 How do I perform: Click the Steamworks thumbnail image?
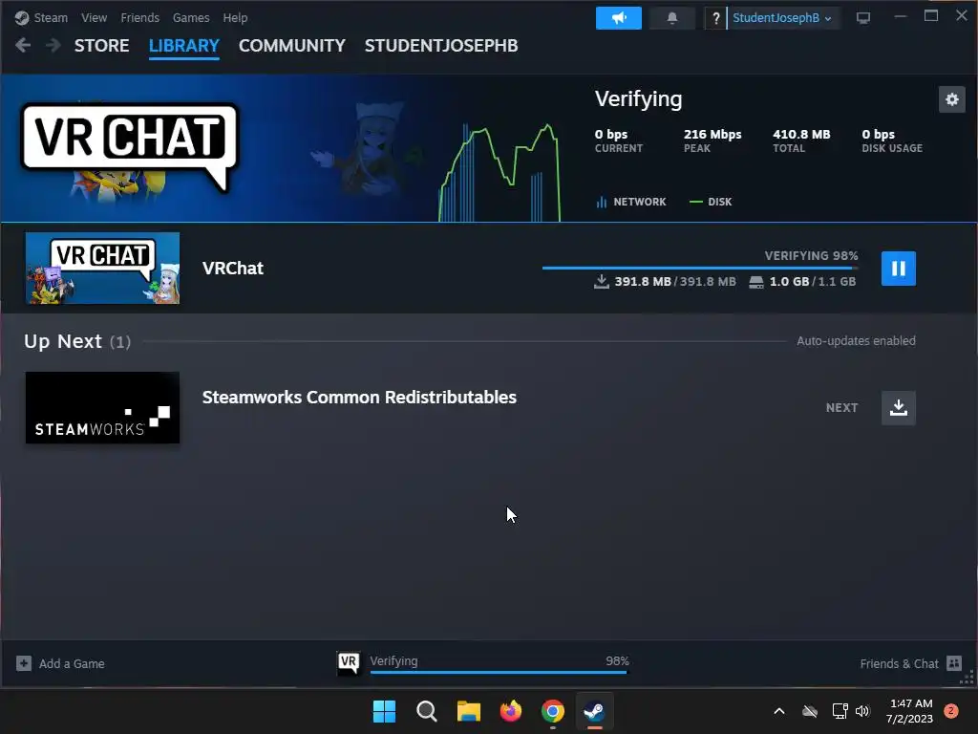(102, 407)
